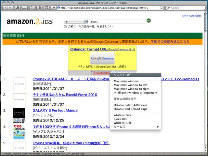Screen dimensions: 208x156
Task: Click NO IMAGE thumbnail of item 1
Action: [19, 84]
